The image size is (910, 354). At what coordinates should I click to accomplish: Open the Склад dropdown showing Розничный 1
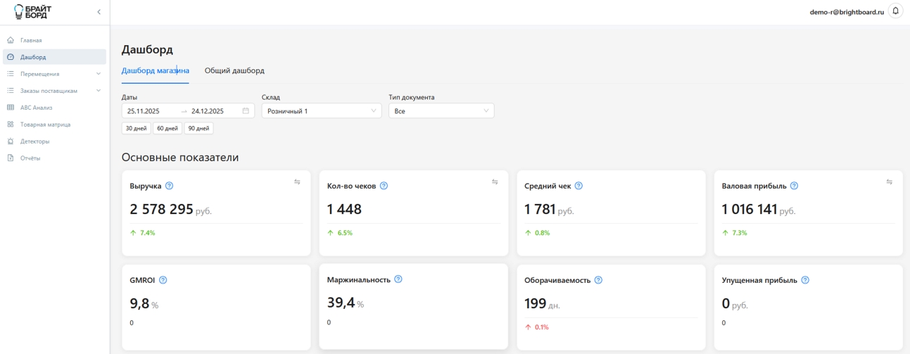[321, 110]
